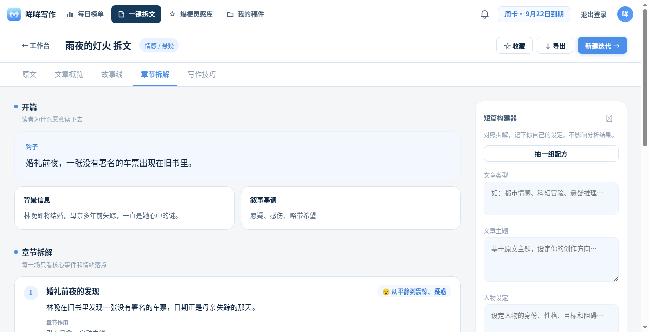Click the page title 雨夜的灯火 拆文
This screenshot has height=332, width=649.
tap(98, 46)
